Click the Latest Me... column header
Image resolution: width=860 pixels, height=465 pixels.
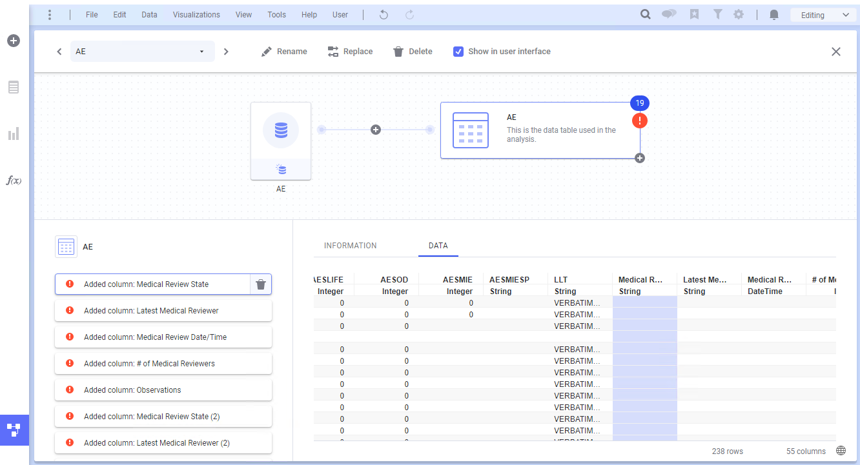(x=709, y=285)
